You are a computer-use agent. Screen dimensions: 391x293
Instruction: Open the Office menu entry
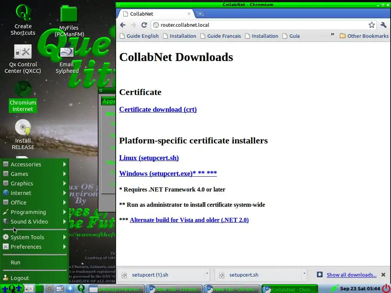(x=34, y=203)
